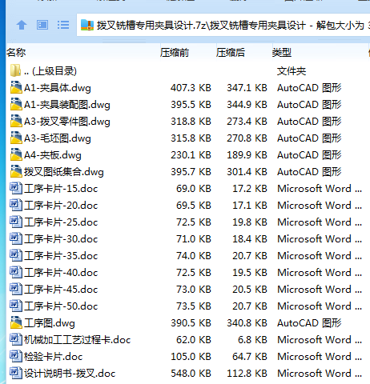Screen dimensions: 370x384
Task: Click the Word icon of 机械加工工艺过程卡.doc
Action: coord(16,339)
